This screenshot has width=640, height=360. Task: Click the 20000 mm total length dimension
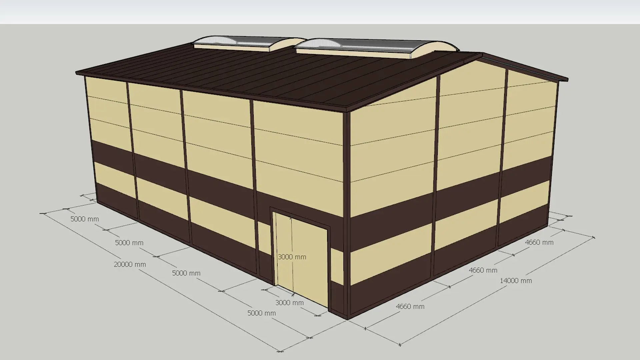(130, 264)
